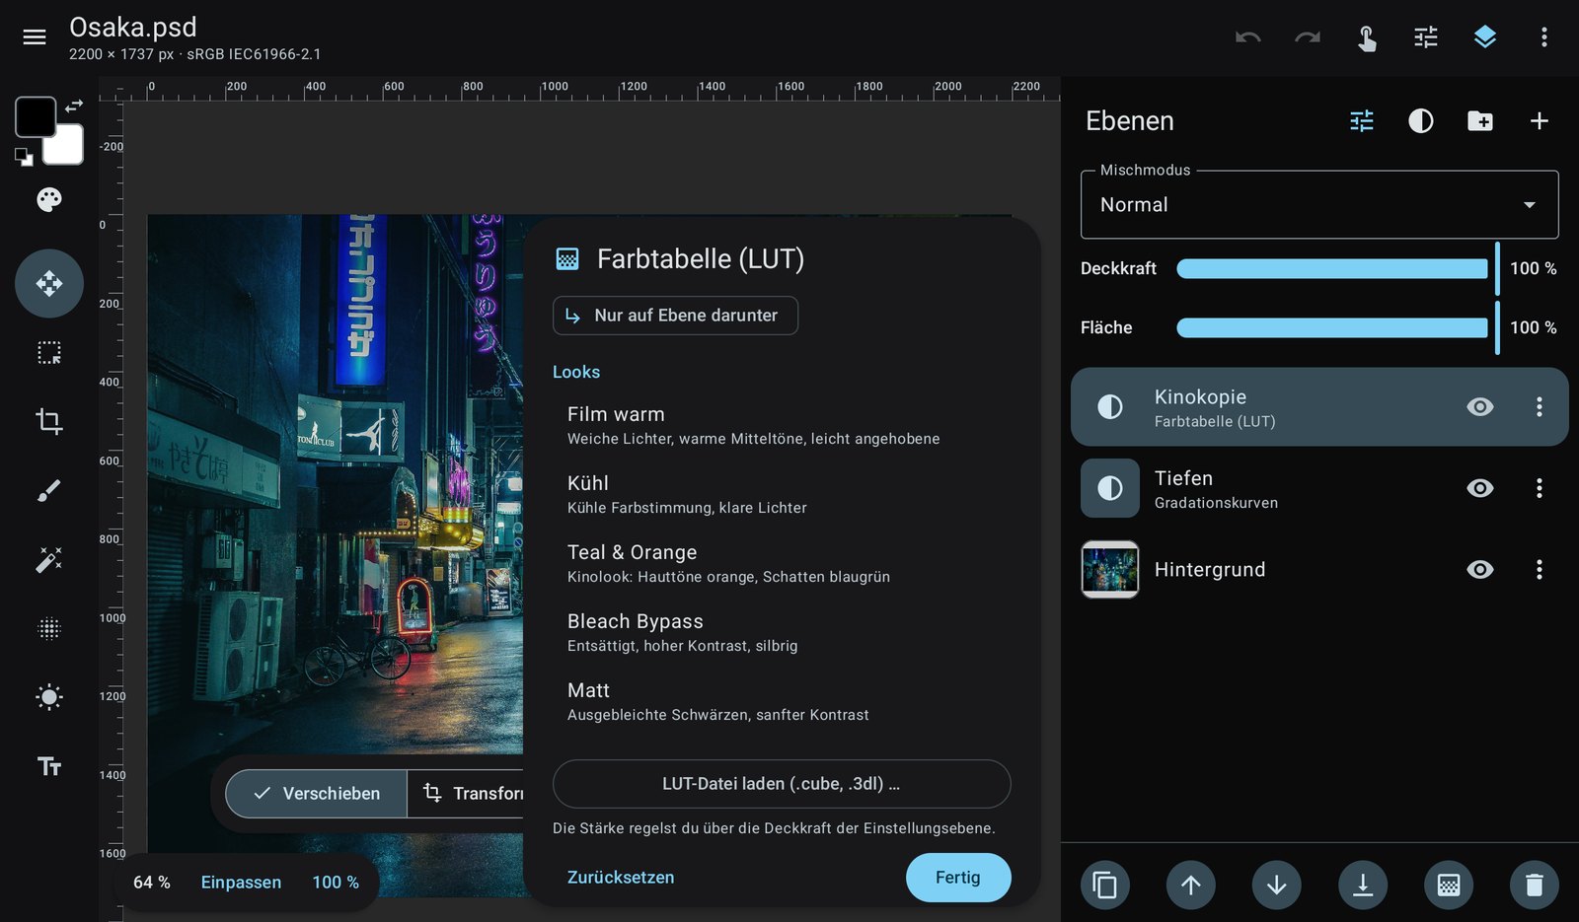
Task: Open the Mischmodus Normal dropdown
Action: [1319, 205]
